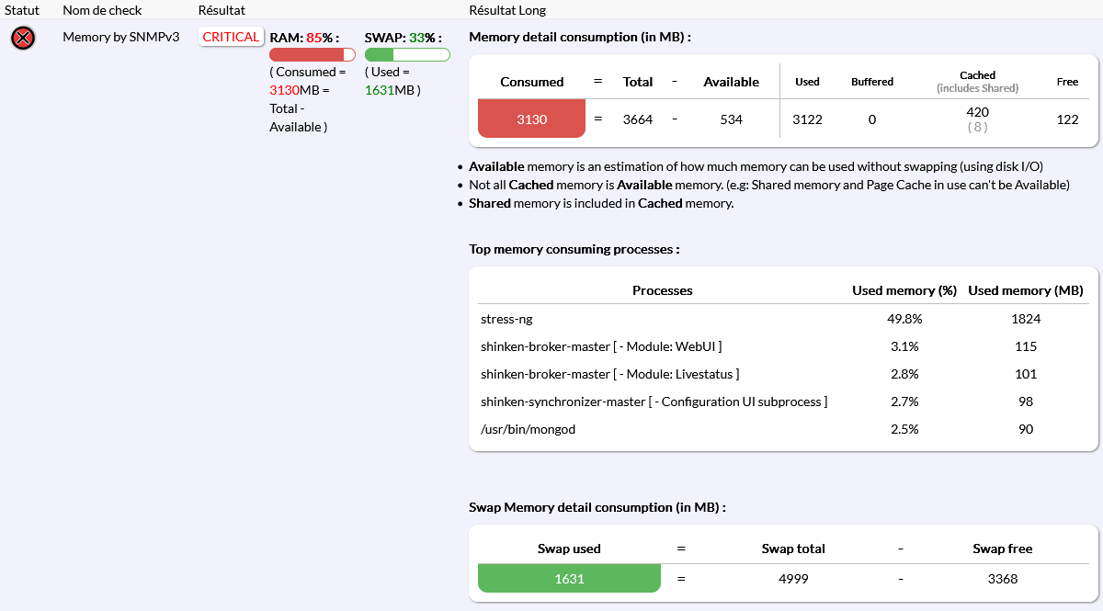Click the Cached (includes Shared) header
This screenshot has width=1103, height=611.
coord(977,82)
